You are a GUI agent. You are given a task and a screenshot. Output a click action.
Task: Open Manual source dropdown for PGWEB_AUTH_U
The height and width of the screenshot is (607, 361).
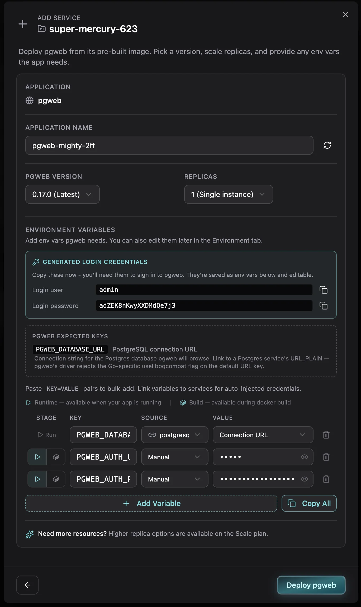(175, 457)
